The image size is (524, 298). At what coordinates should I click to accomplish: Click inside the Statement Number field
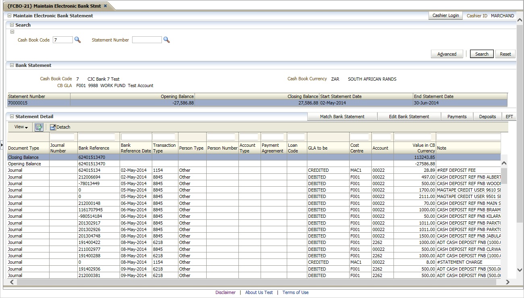tap(147, 40)
